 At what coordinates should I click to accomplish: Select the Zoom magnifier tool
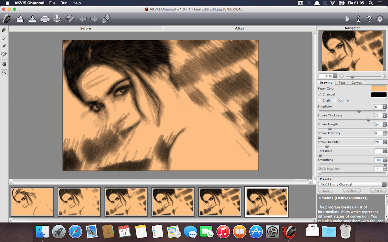tap(4, 72)
